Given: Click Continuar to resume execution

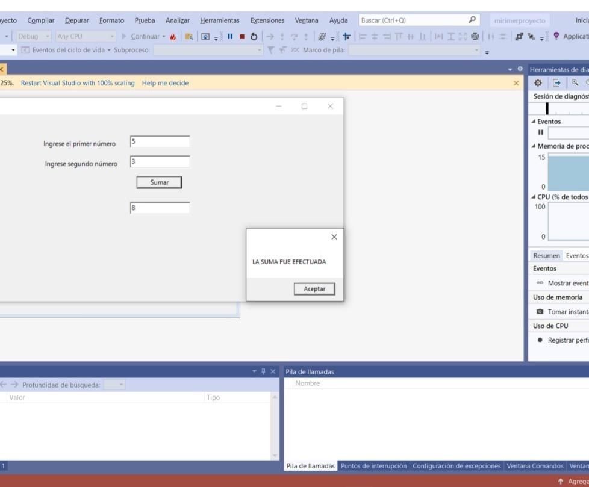Looking at the screenshot, I should [142, 37].
